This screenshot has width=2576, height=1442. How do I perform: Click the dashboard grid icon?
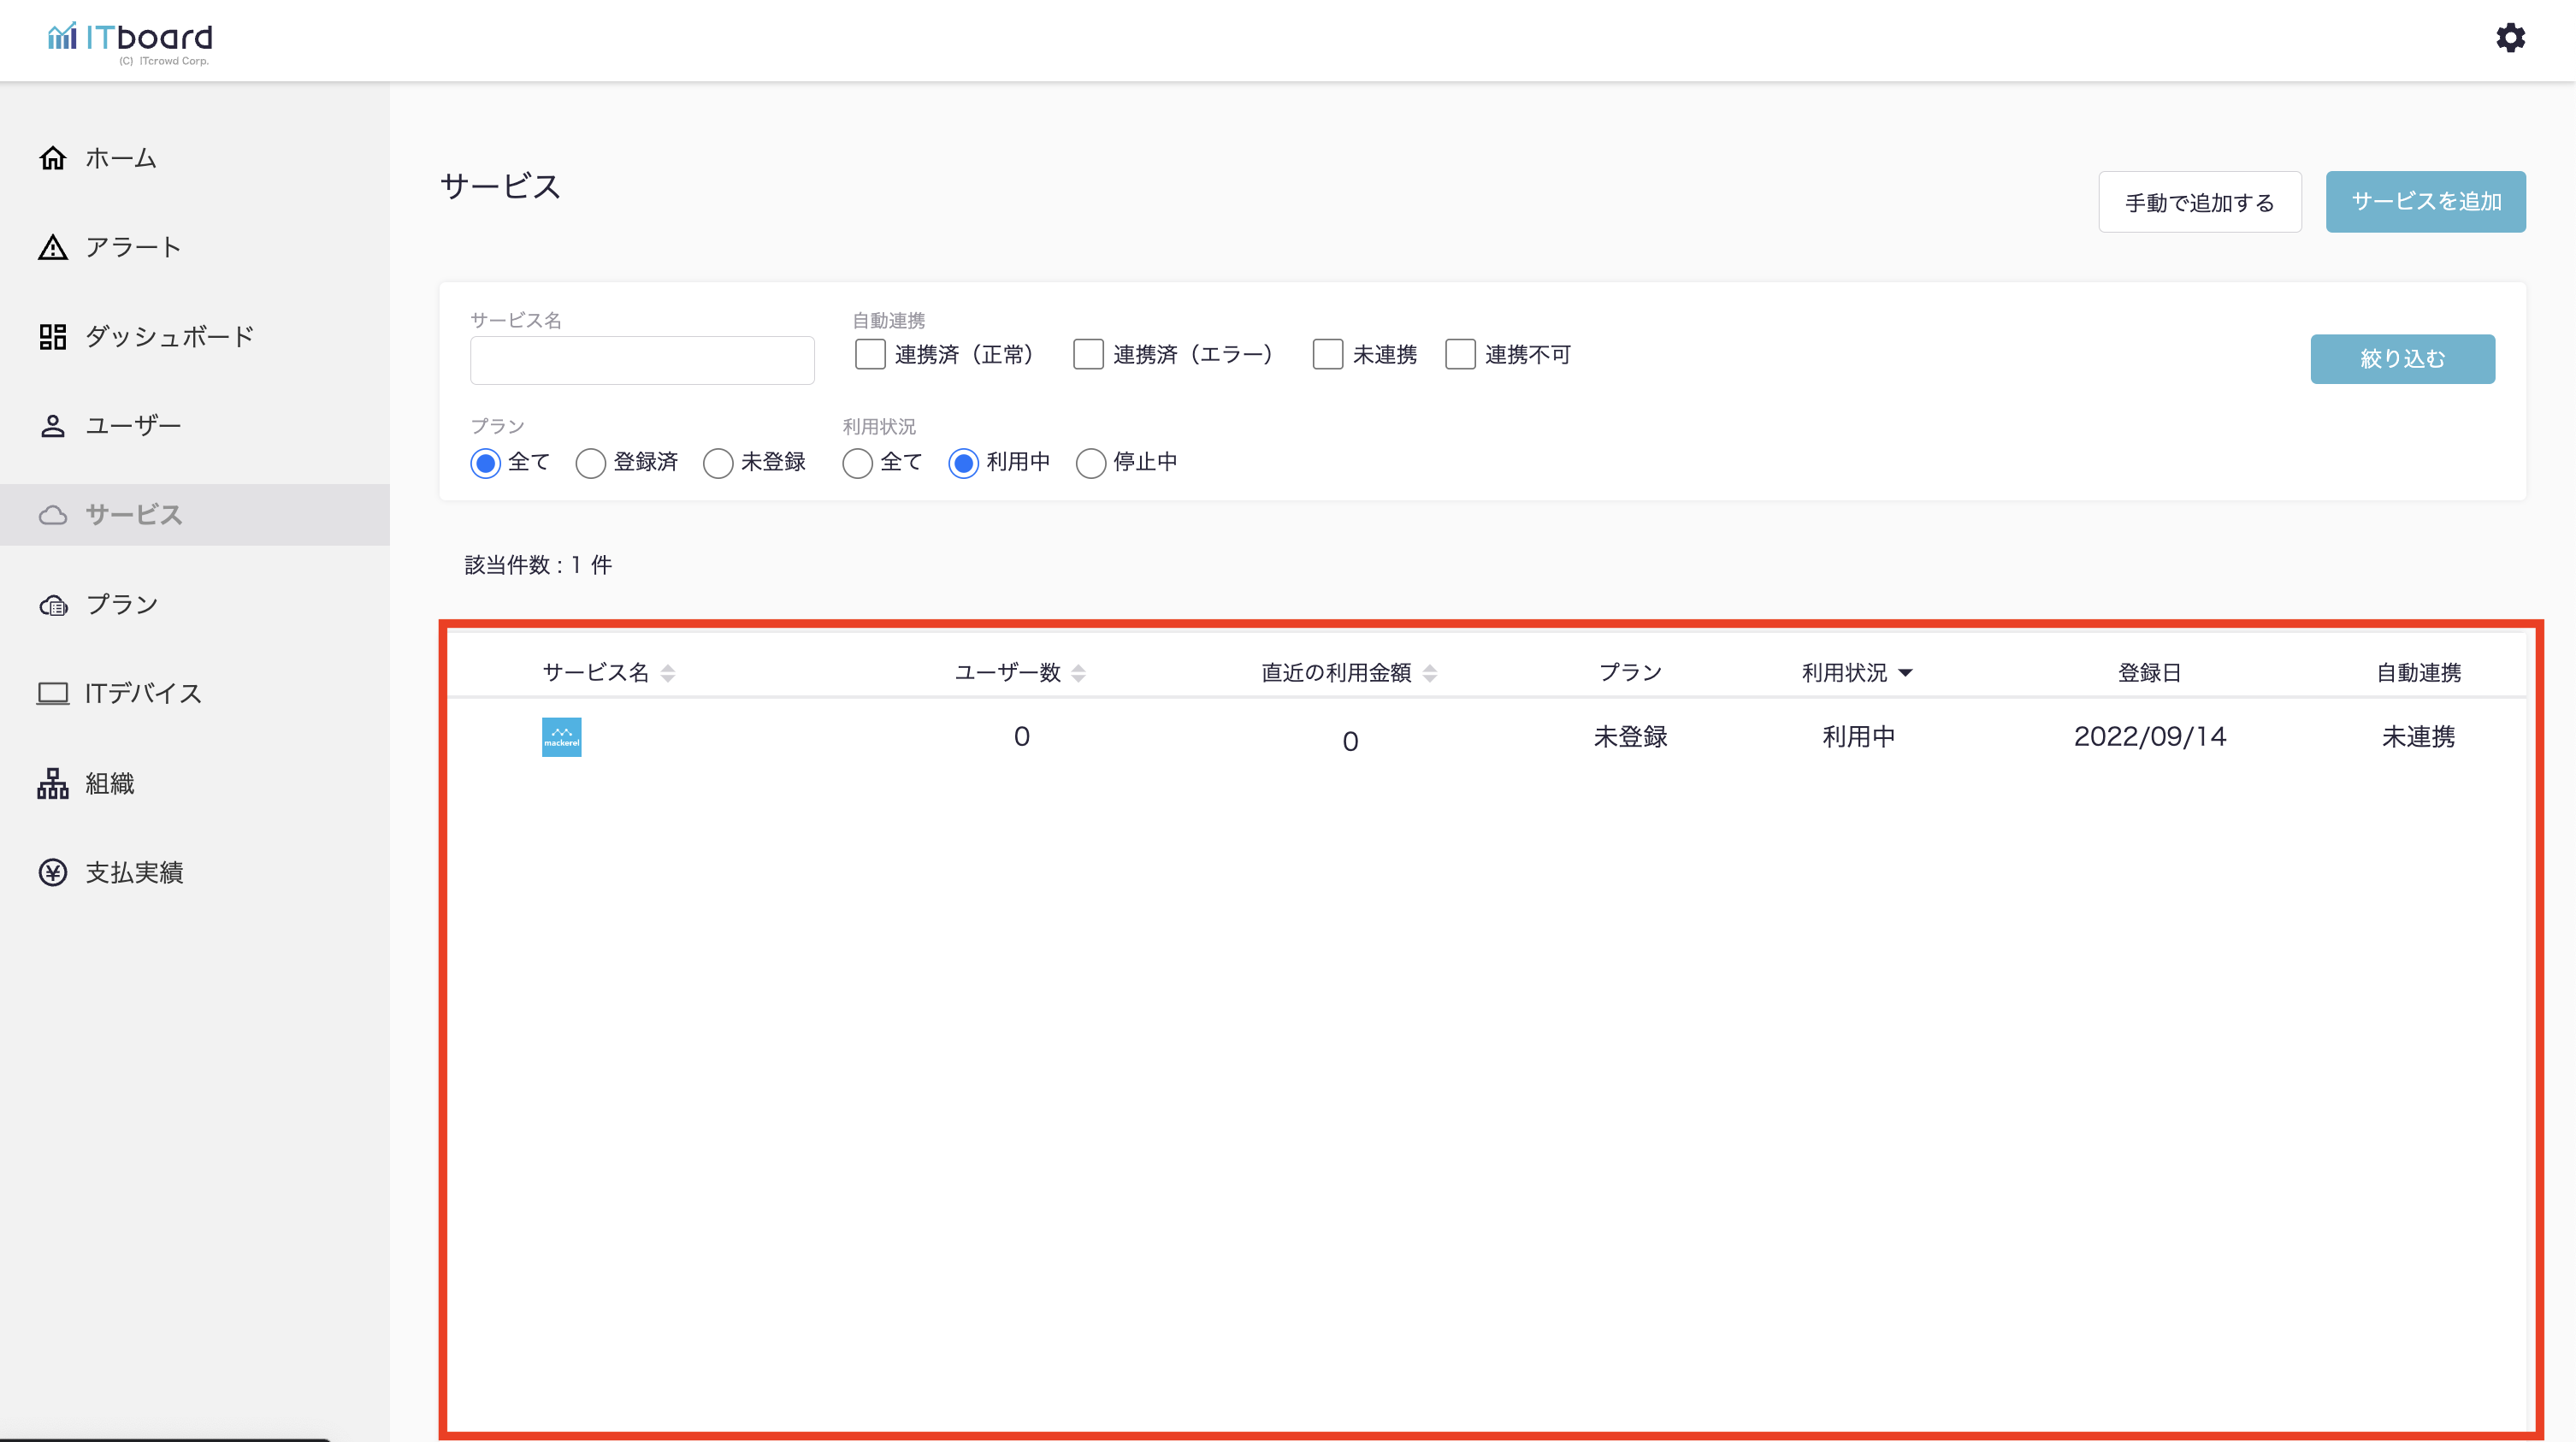click(x=53, y=336)
